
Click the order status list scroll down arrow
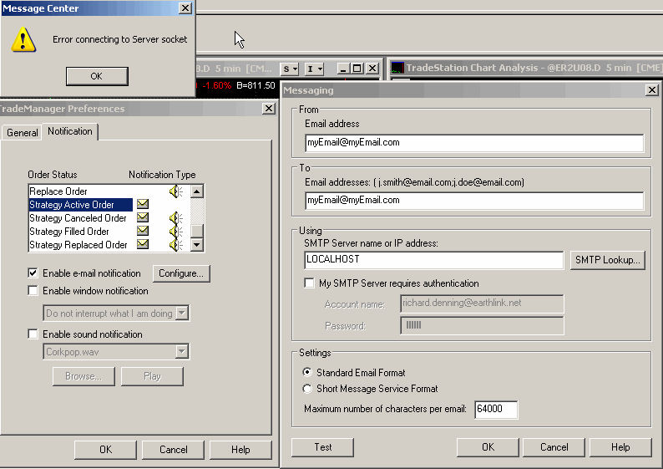pos(196,245)
